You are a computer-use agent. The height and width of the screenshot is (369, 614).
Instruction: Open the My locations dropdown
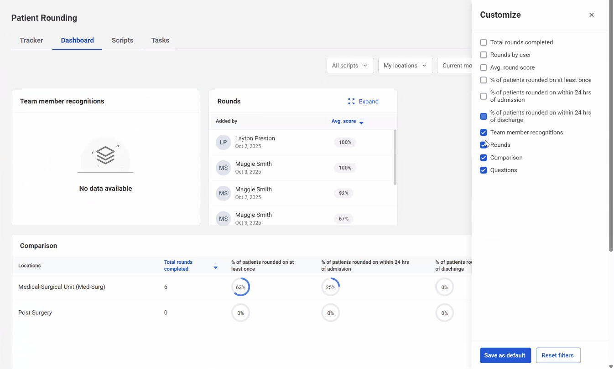coord(405,66)
